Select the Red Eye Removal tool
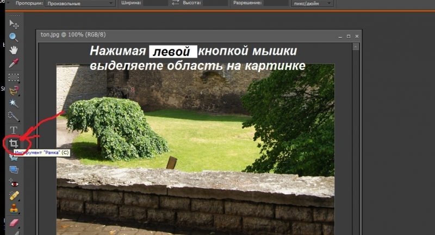The width and height of the screenshot is (435, 235). [x=14, y=183]
